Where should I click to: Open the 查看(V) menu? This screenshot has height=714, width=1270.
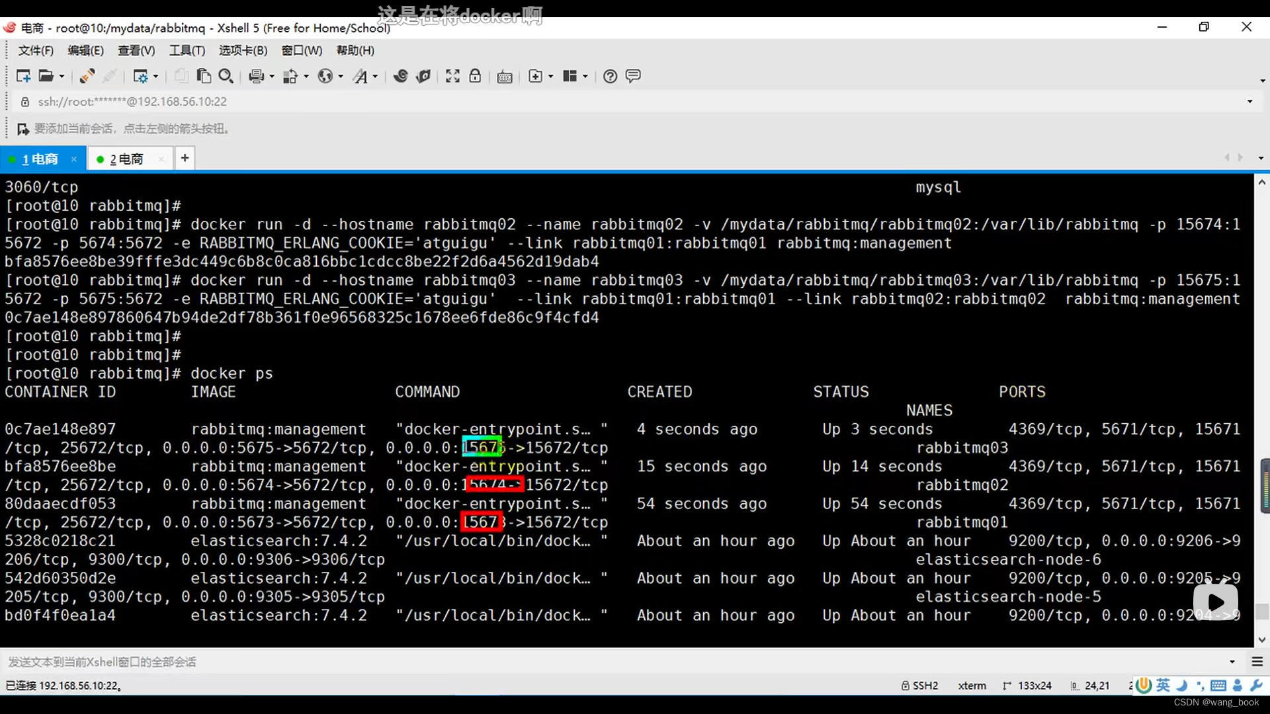pos(136,50)
